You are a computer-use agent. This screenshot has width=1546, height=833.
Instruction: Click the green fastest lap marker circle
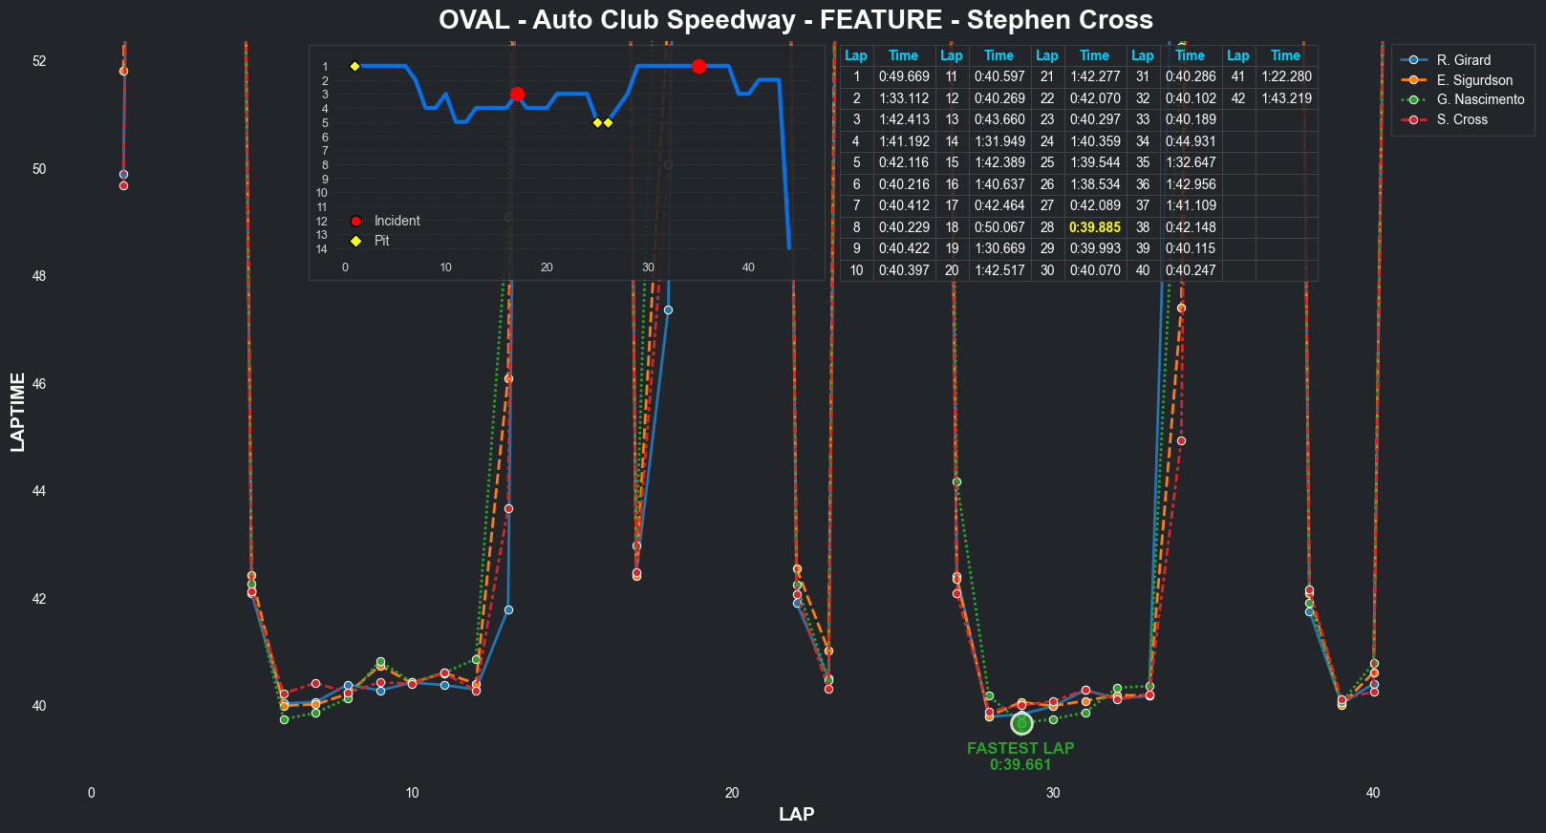1021,724
